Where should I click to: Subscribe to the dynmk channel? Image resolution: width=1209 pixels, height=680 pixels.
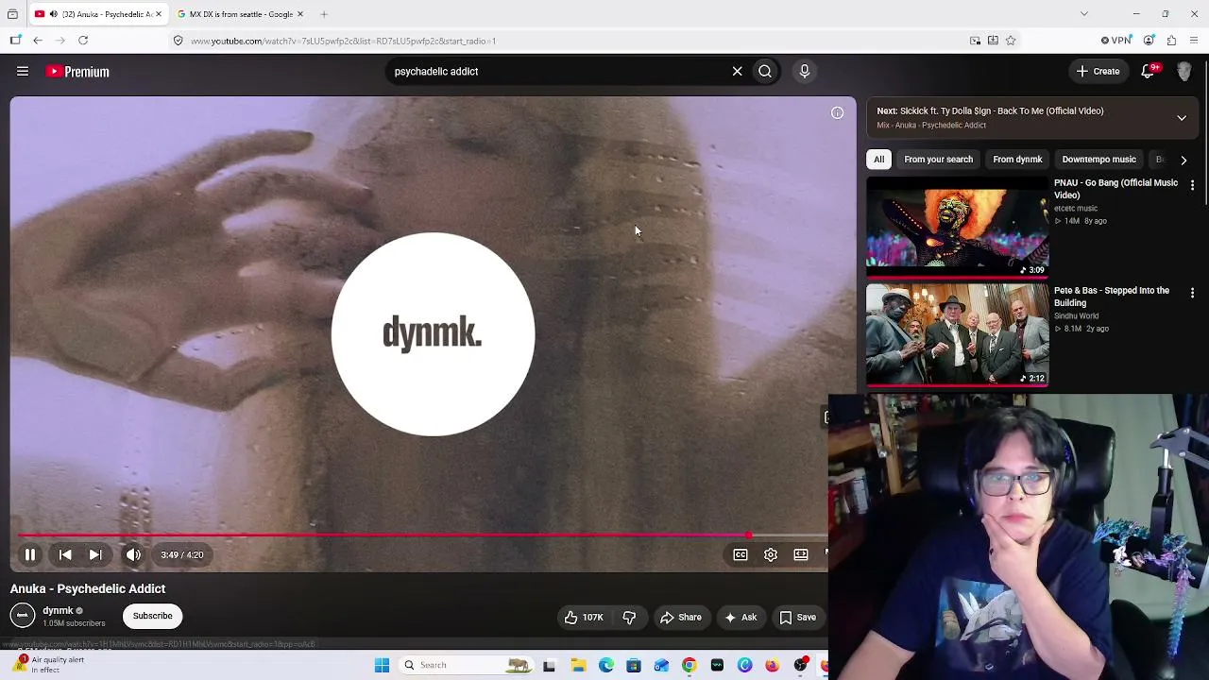point(152,617)
